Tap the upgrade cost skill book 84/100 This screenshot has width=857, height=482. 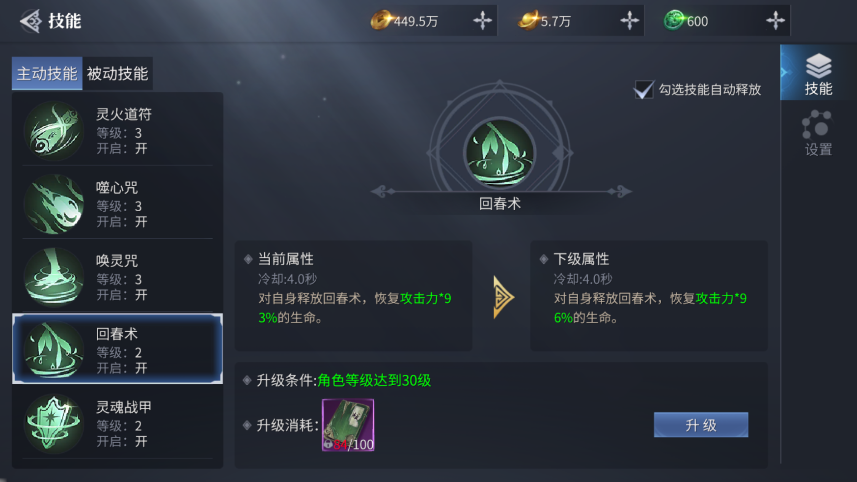(x=348, y=425)
